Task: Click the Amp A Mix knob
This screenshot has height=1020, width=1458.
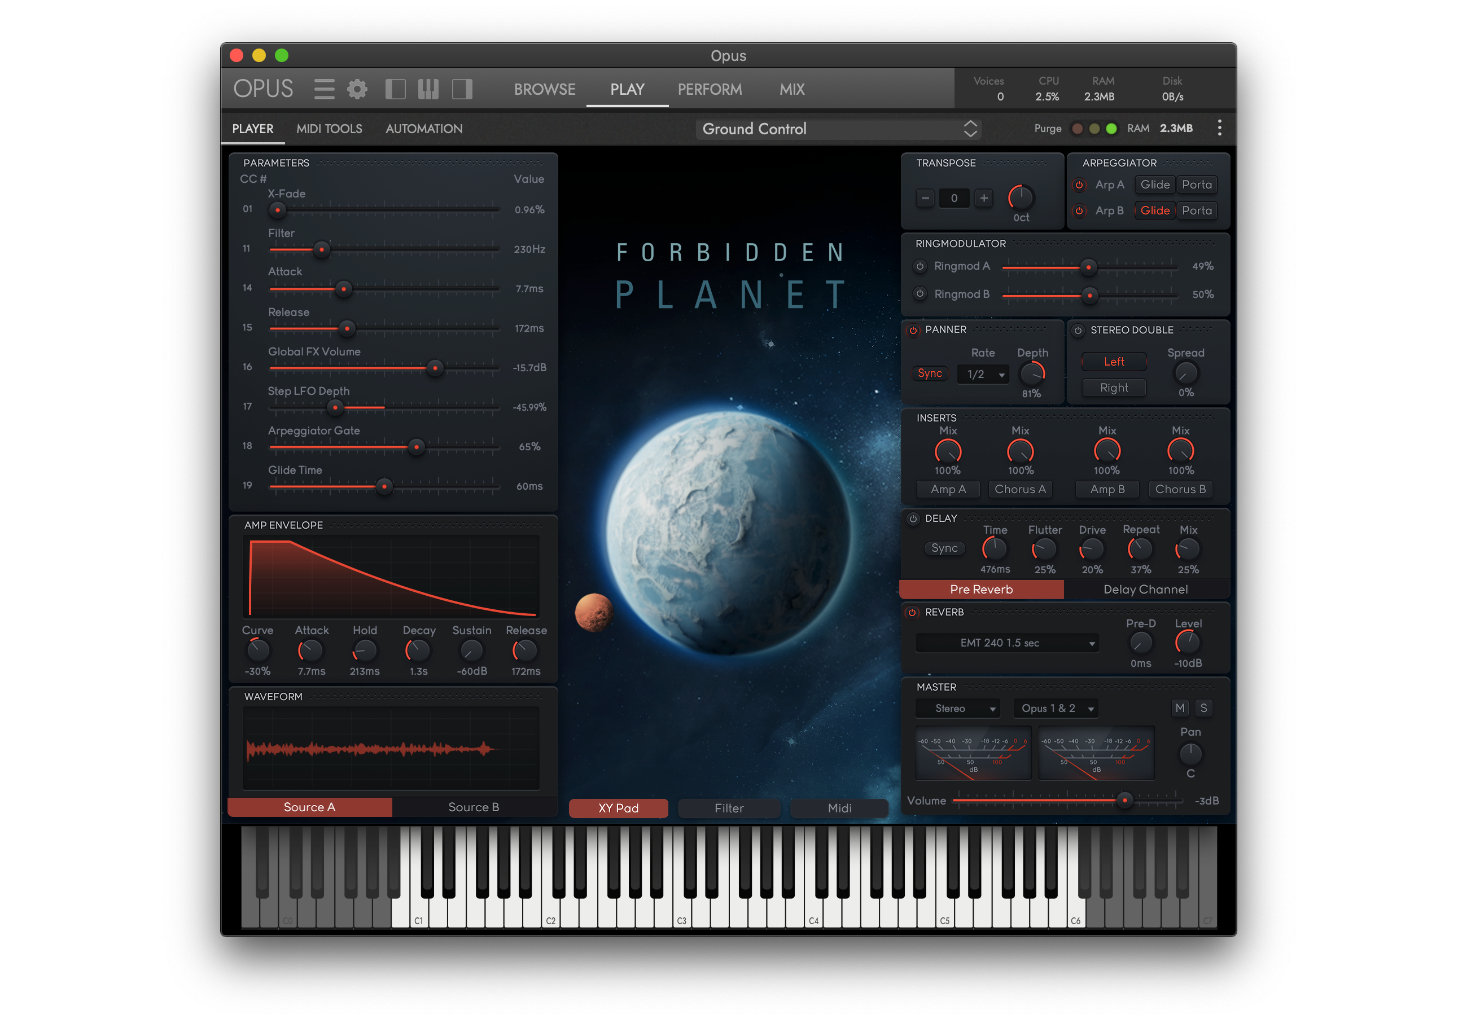Action: coord(947,452)
